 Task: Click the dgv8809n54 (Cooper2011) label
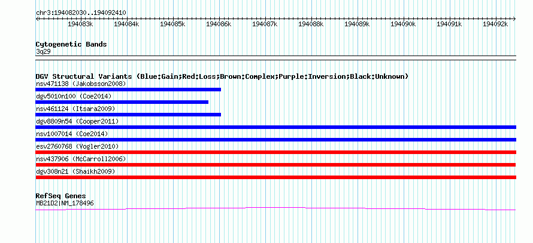pos(77,121)
